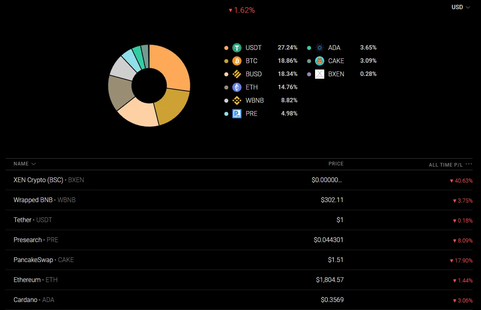481x310 pixels.
Task: Open the Ethereum ETH row
Action: 239,280
